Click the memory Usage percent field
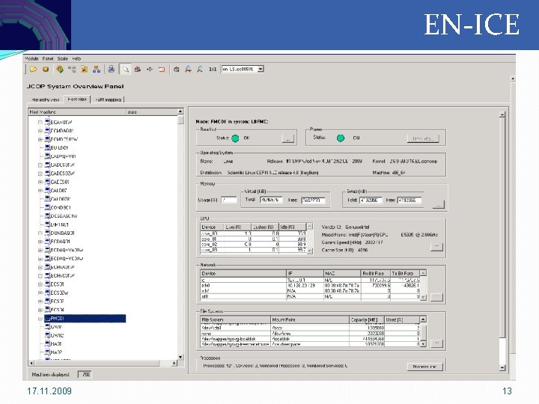 229,200
